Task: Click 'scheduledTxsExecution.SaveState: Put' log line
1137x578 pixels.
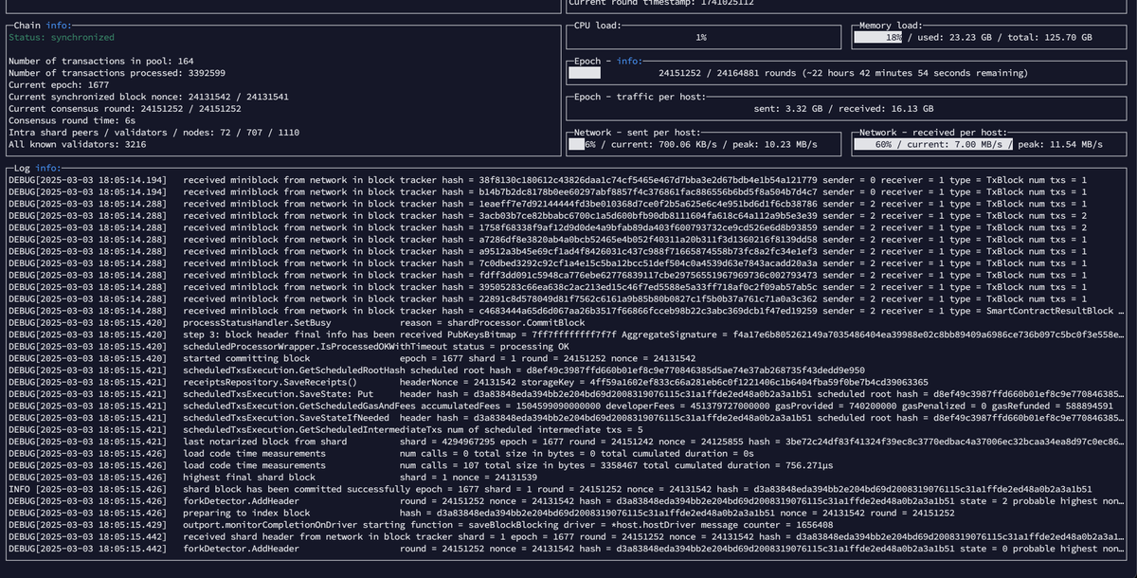Action: (x=567, y=393)
